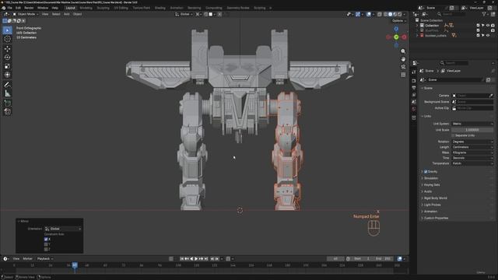Open the Tool properties tab

coord(414,72)
